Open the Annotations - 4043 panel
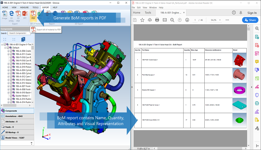Image resolution: width=261 pixels, height=150 pixels. [17, 116]
